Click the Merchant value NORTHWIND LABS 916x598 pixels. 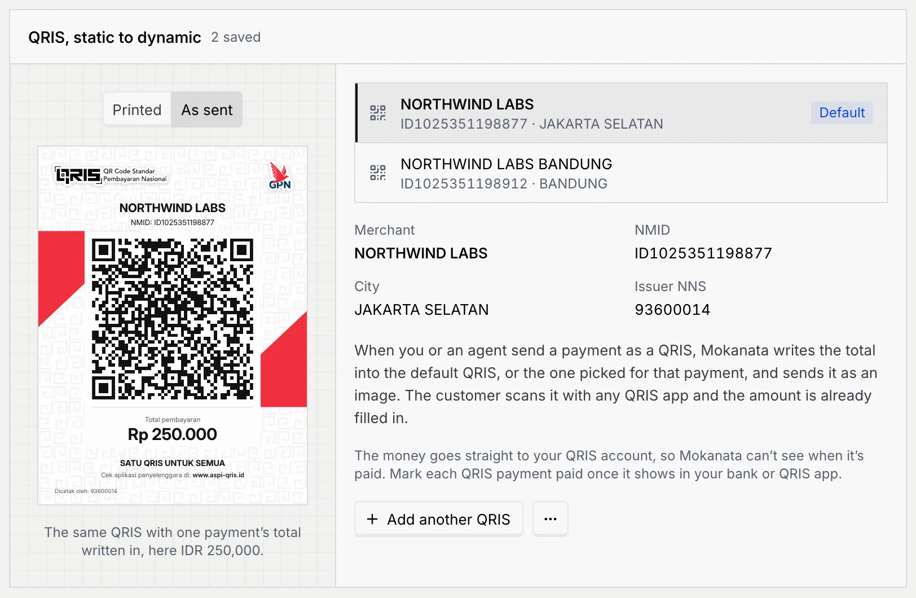421,253
